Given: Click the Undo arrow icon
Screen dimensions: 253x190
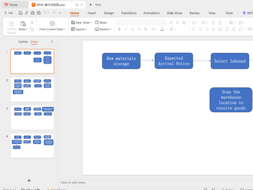Looking at the screenshot, I should [45, 13].
